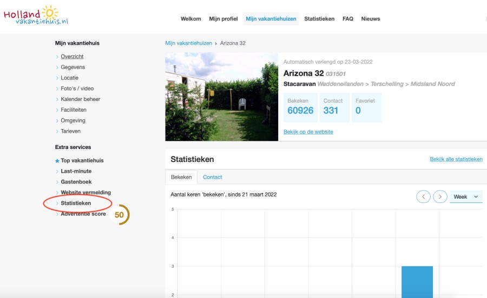487x298 pixels.
Task: Open Faciliteiten in the sidebar
Action: pyautogui.click(x=74, y=110)
